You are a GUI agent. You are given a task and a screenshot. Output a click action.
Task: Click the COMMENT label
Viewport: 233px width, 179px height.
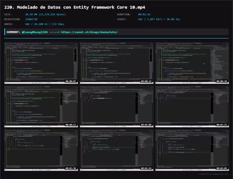tap(13, 32)
